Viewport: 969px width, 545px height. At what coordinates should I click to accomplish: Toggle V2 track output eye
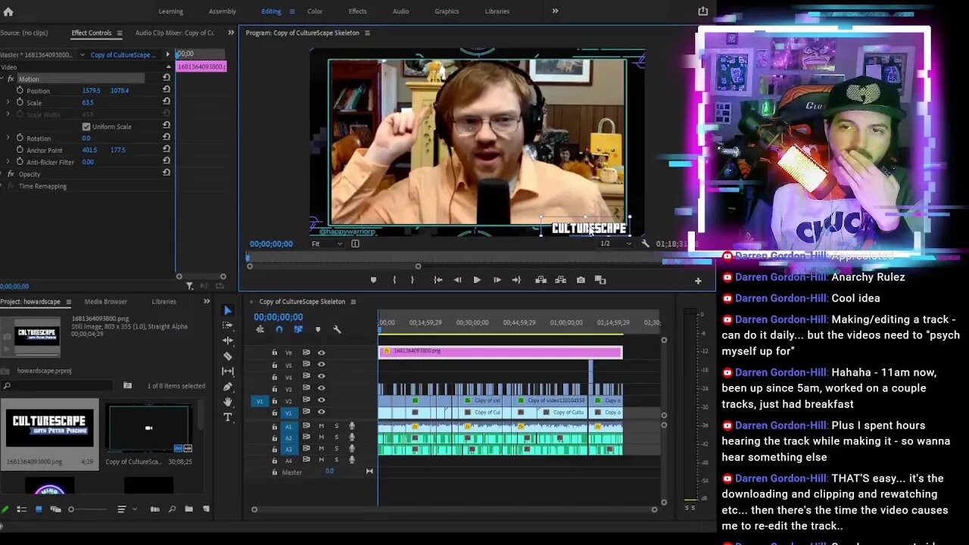(x=321, y=400)
